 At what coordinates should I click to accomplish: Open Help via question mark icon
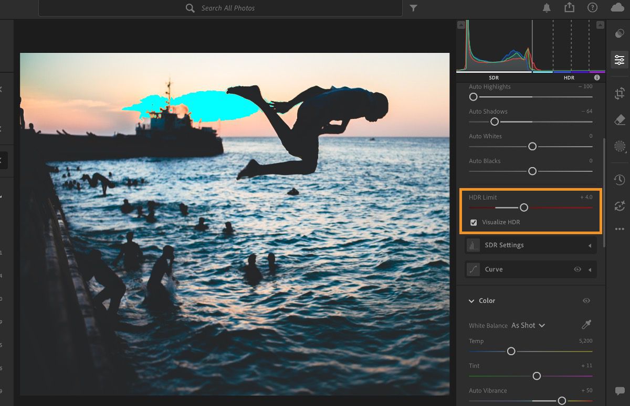(592, 8)
